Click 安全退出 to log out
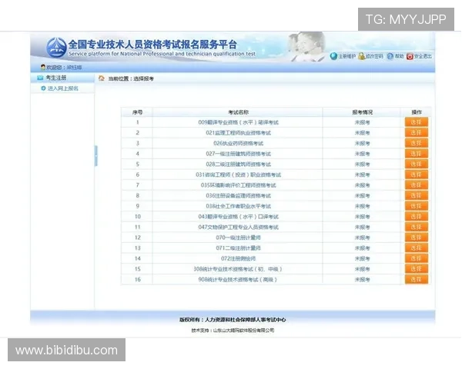 [x=423, y=56]
